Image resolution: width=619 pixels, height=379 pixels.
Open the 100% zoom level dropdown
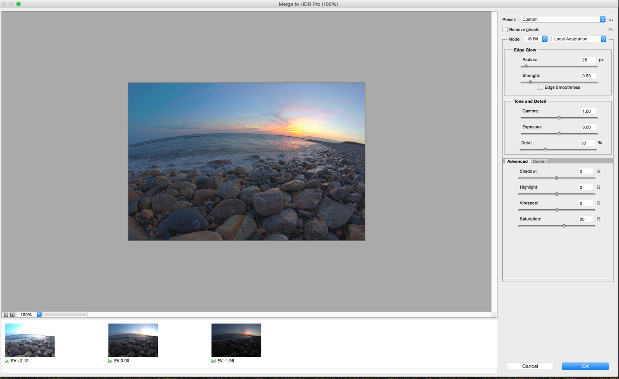click(39, 315)
